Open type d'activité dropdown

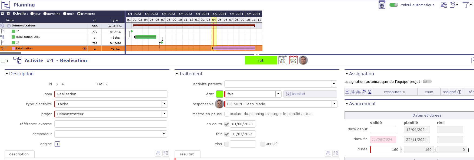pos(165,104)
